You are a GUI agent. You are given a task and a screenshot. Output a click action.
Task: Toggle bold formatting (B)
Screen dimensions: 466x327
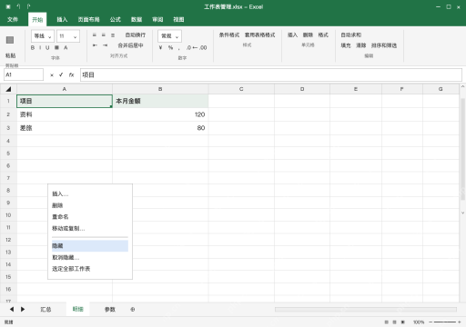(x=33, y=47)
